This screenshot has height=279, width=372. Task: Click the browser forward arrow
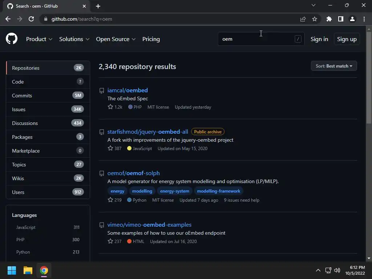(20, 19)
